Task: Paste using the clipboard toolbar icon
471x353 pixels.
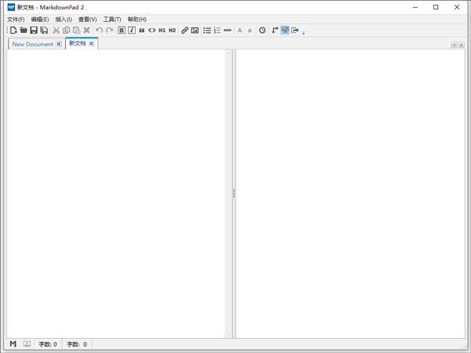Action: click(77, 31)
